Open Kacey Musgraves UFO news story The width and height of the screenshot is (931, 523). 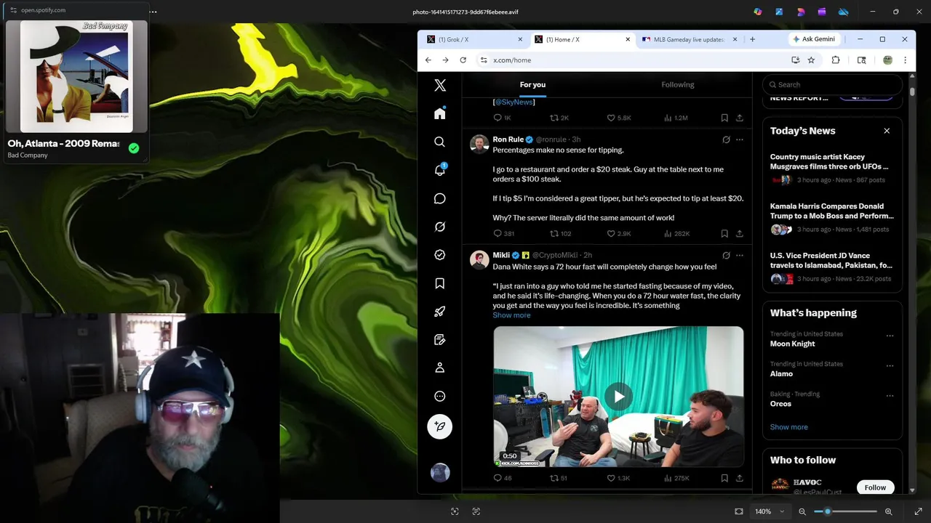(x=832, y=168)
